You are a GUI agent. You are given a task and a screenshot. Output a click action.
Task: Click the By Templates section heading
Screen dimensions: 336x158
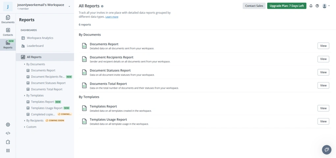[x=89, y=97]
